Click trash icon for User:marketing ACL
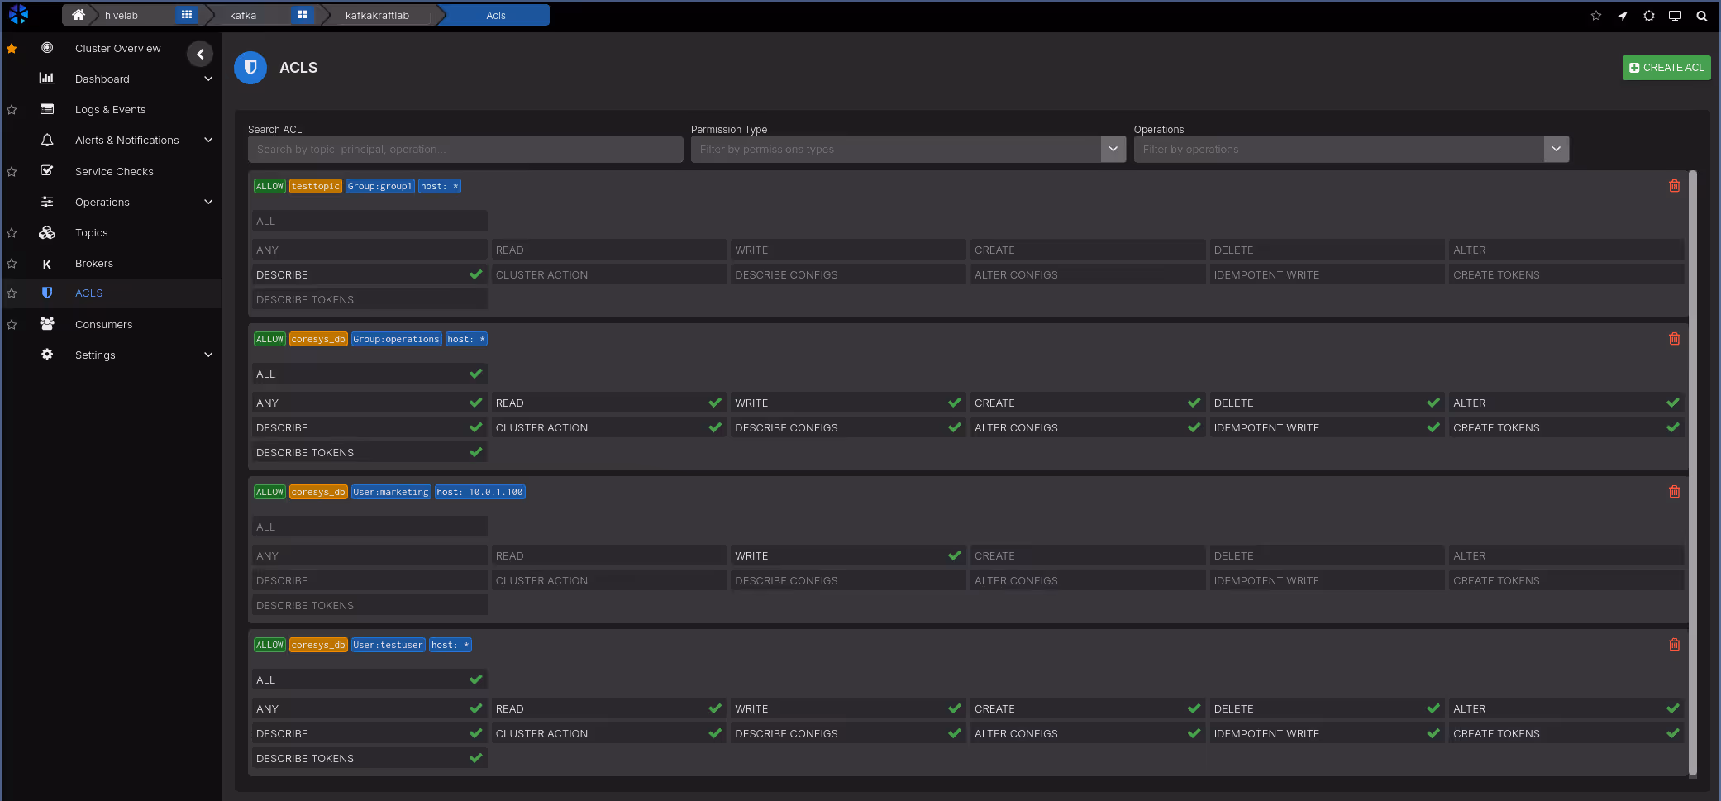 tap(1674, 492)
